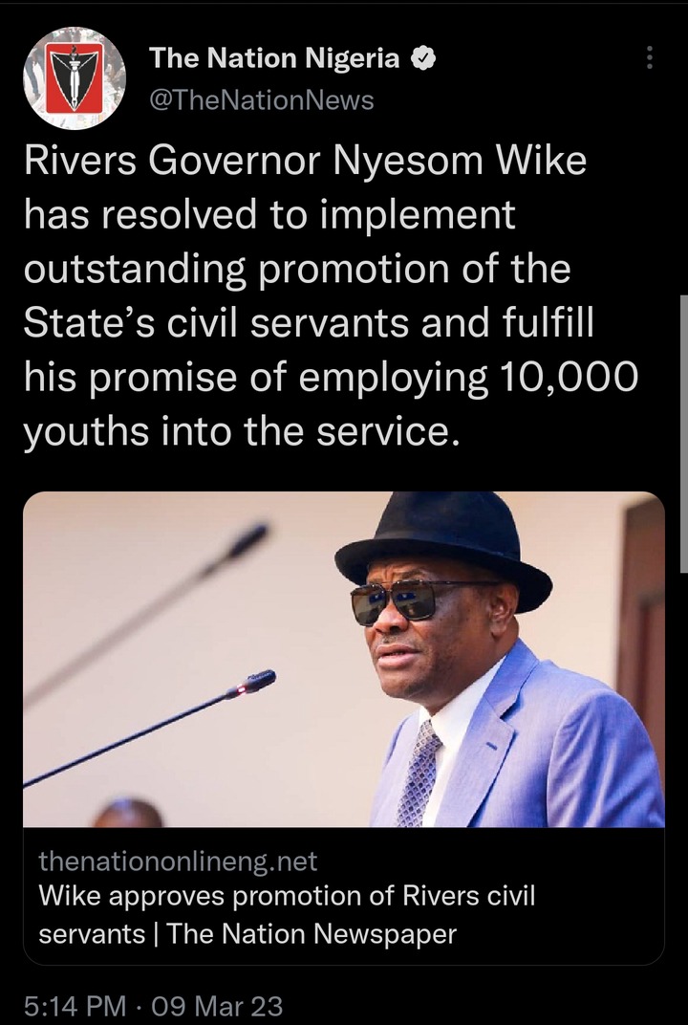Click the 5:14 PM timestamp

(x=75, y=1005)
